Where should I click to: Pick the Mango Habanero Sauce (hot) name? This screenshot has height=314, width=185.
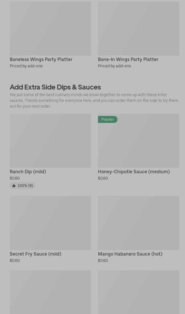pyautogui.click(x=130, y=254)
